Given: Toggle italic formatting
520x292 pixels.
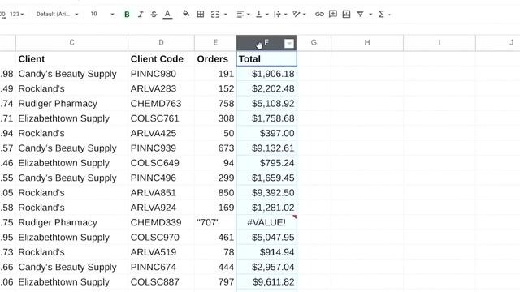Looking at the screenshot, I should tap(141, 15).
